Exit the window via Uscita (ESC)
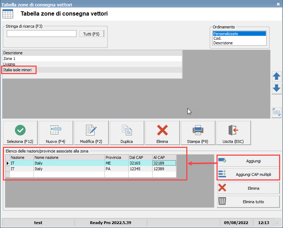The image size is (283, 228). (x=233, y=133)
